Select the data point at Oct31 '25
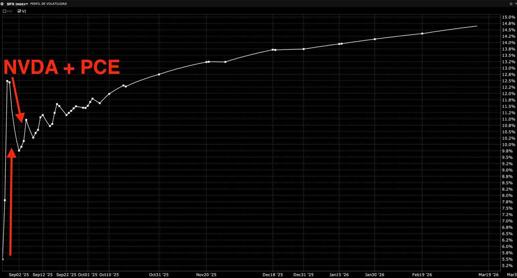This screenshot has height=278, width=517. tap(159, 74)
